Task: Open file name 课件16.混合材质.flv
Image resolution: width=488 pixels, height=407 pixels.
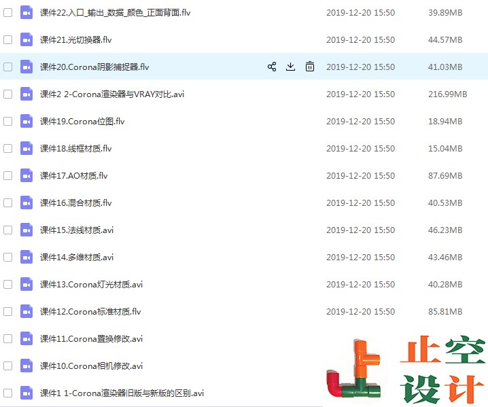Action: pyautogui.click(x=75, y=203)
